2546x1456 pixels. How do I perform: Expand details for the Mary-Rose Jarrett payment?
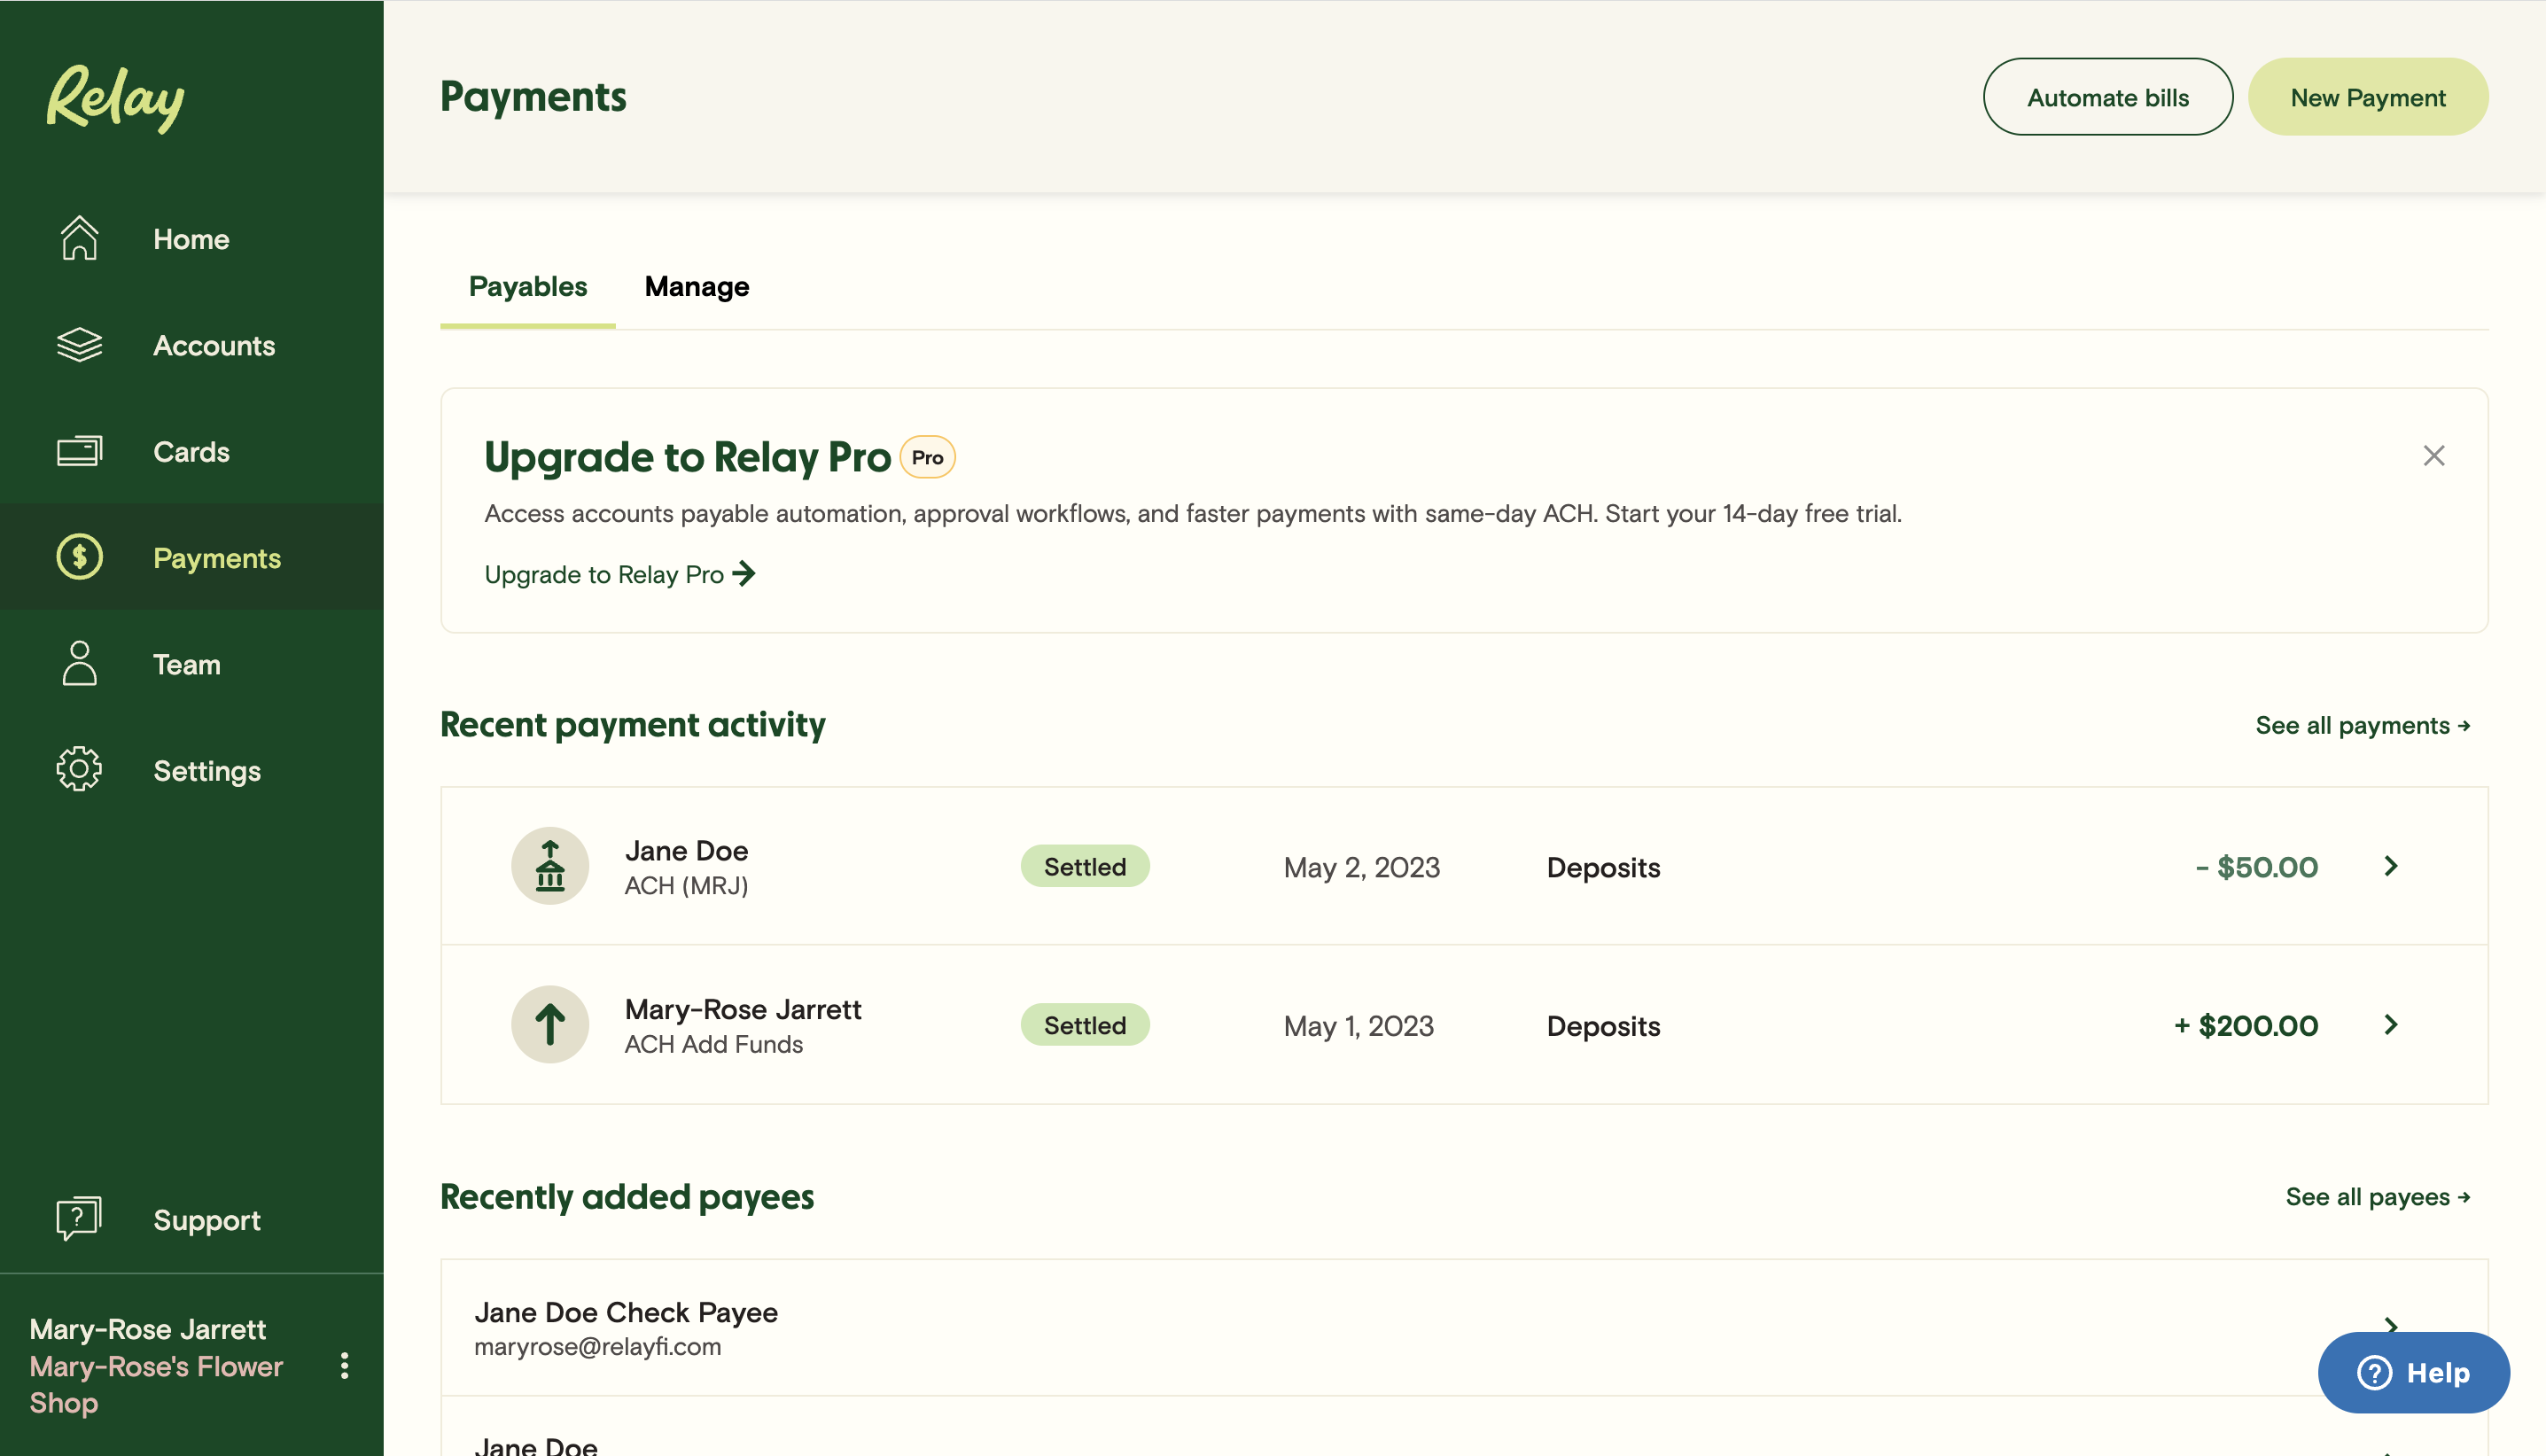(x=2392, y=1024)
